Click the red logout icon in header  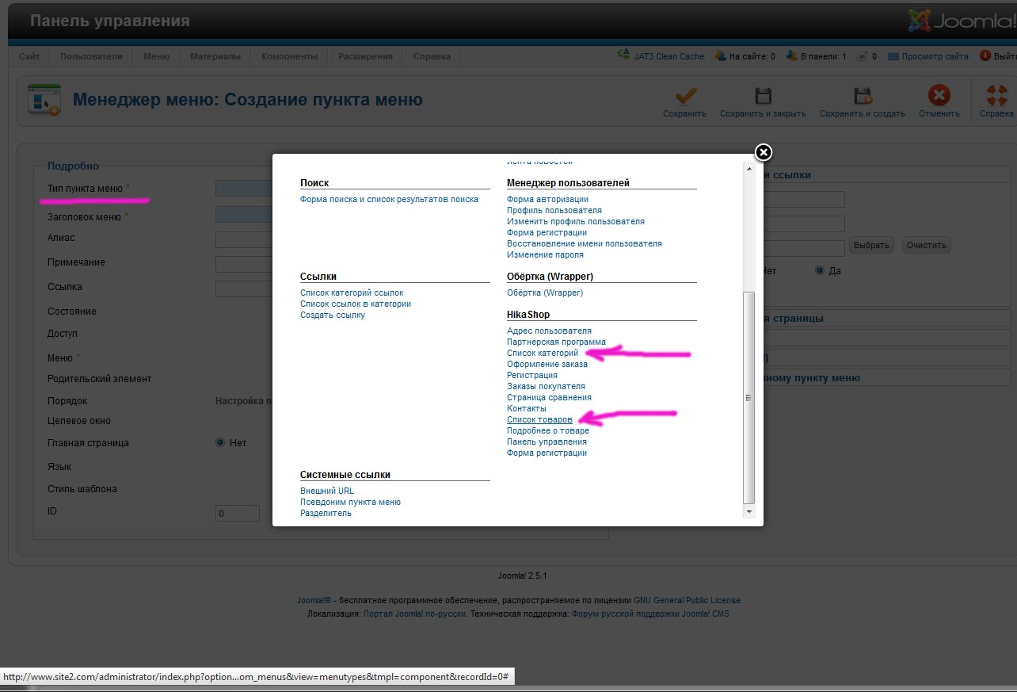pos(985,56)
